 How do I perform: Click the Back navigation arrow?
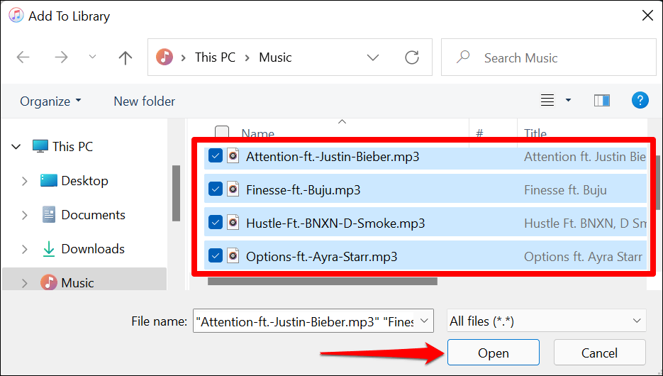23,57
